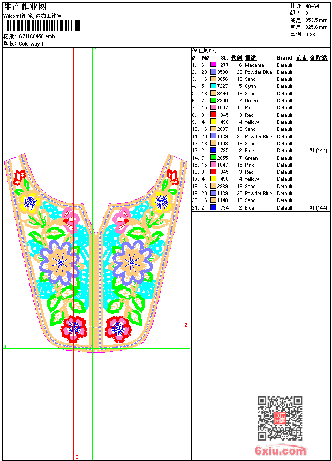Choose the Powder Blue swatch in row 19
The width and height of the screenshot is (332, 461).
213,193
